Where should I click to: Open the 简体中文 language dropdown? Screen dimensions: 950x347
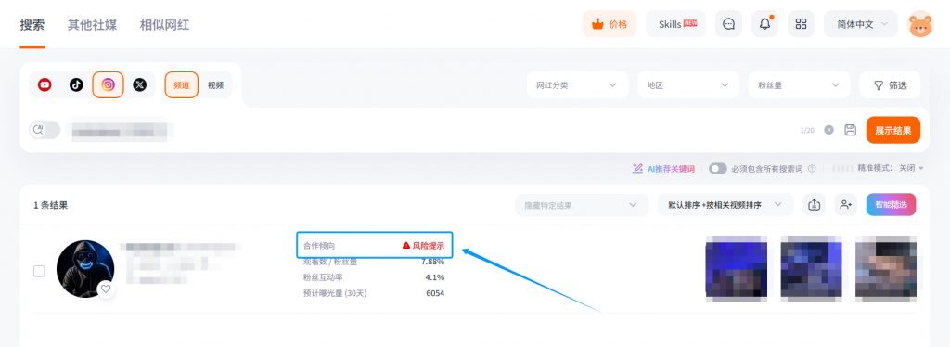[x=861, y=24]
